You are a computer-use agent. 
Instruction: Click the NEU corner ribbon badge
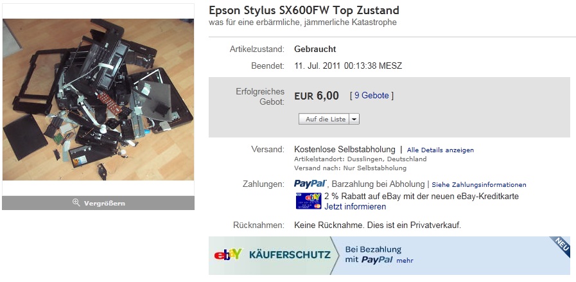click(x=561, y=245)
